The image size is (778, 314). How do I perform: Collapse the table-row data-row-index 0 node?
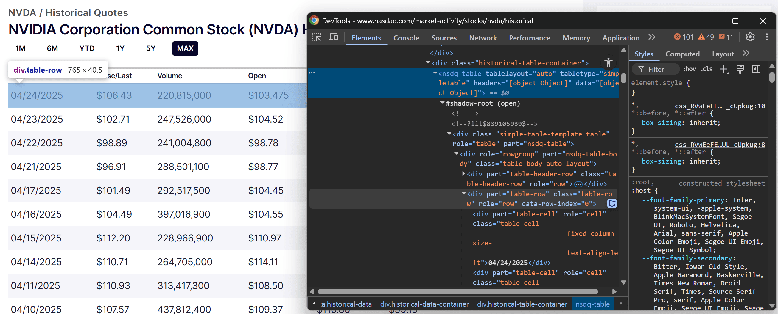(x=463, y=193)
